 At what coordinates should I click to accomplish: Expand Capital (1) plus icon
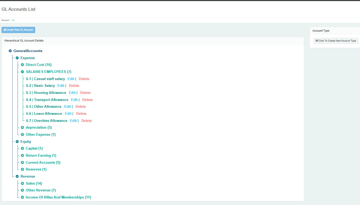pos(22,149)
